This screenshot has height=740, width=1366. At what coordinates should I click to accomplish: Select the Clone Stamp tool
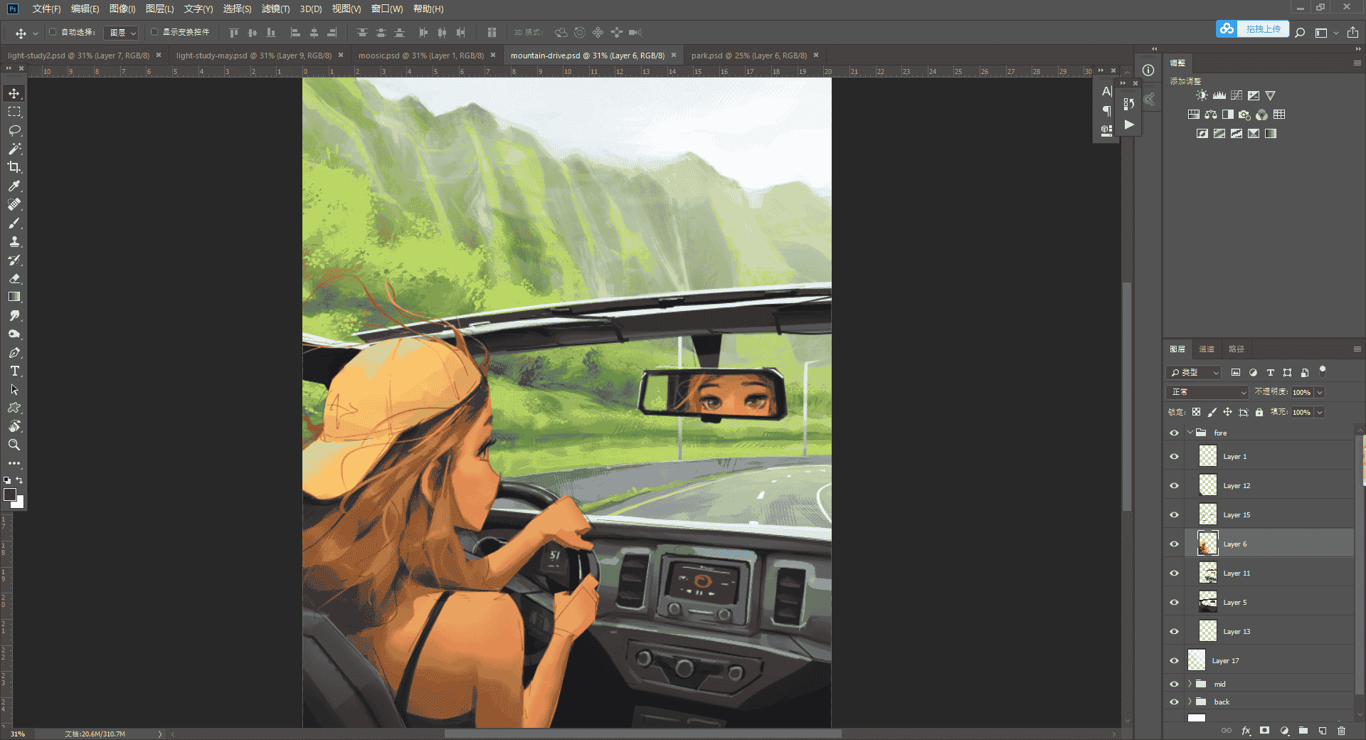pos(14,241)
